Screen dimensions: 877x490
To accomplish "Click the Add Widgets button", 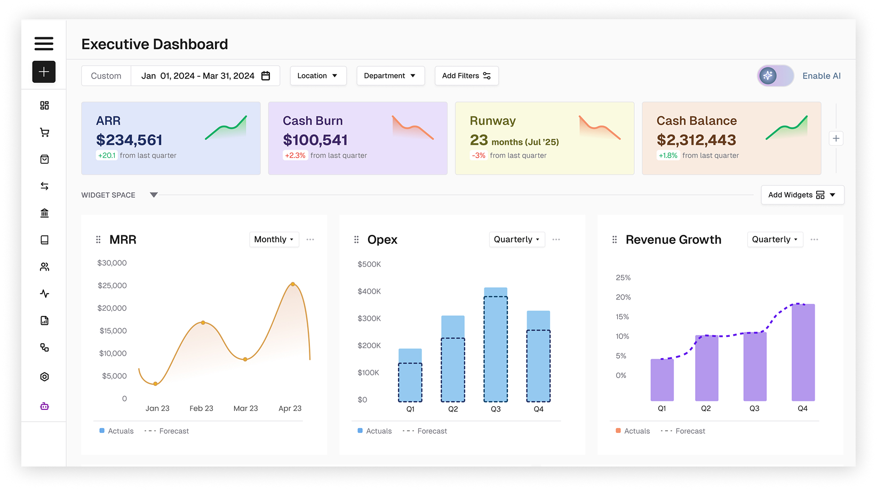I will tap(802, 195).
